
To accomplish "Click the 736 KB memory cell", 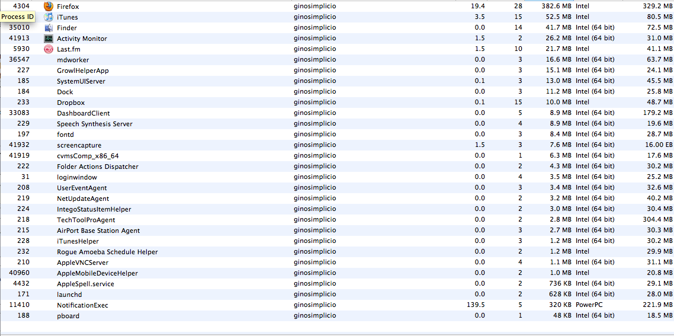I will pos(560,283).
